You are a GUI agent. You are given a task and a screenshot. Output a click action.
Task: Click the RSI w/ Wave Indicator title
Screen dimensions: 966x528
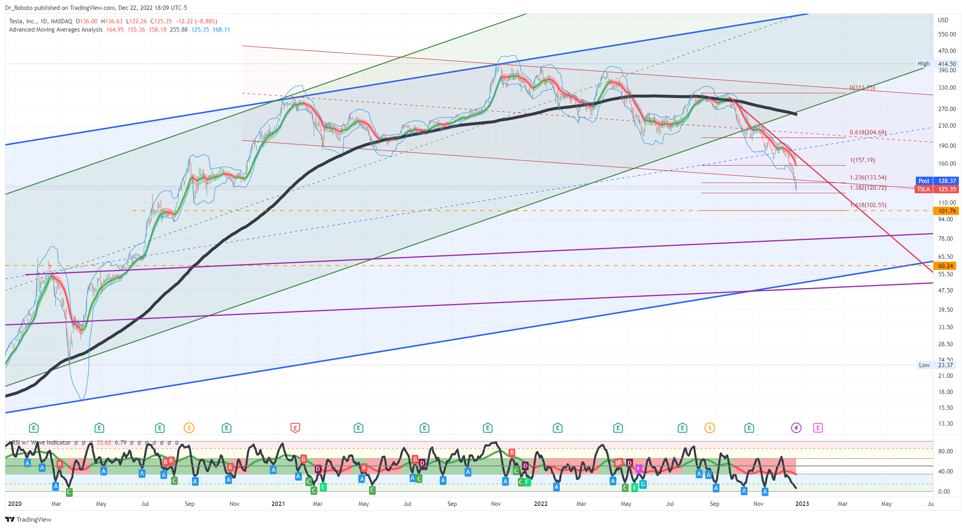coord(41,443)
